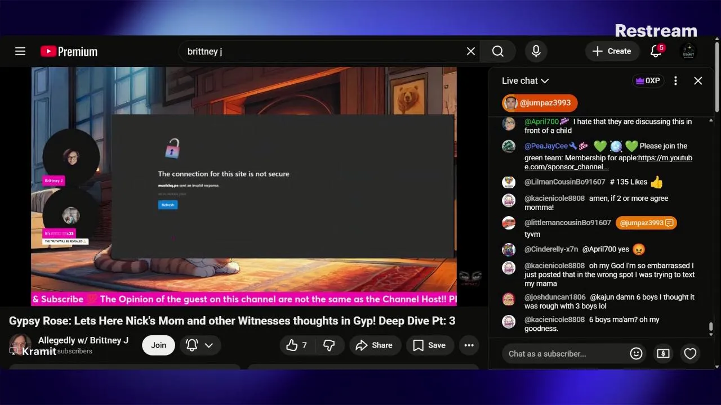Open Allegedly w/ Brittney J channel name

(83, 340)
